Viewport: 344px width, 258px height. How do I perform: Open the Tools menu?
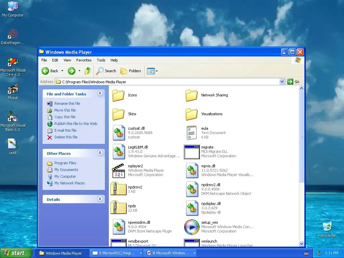pyautogui.click(x=101, y=60)
